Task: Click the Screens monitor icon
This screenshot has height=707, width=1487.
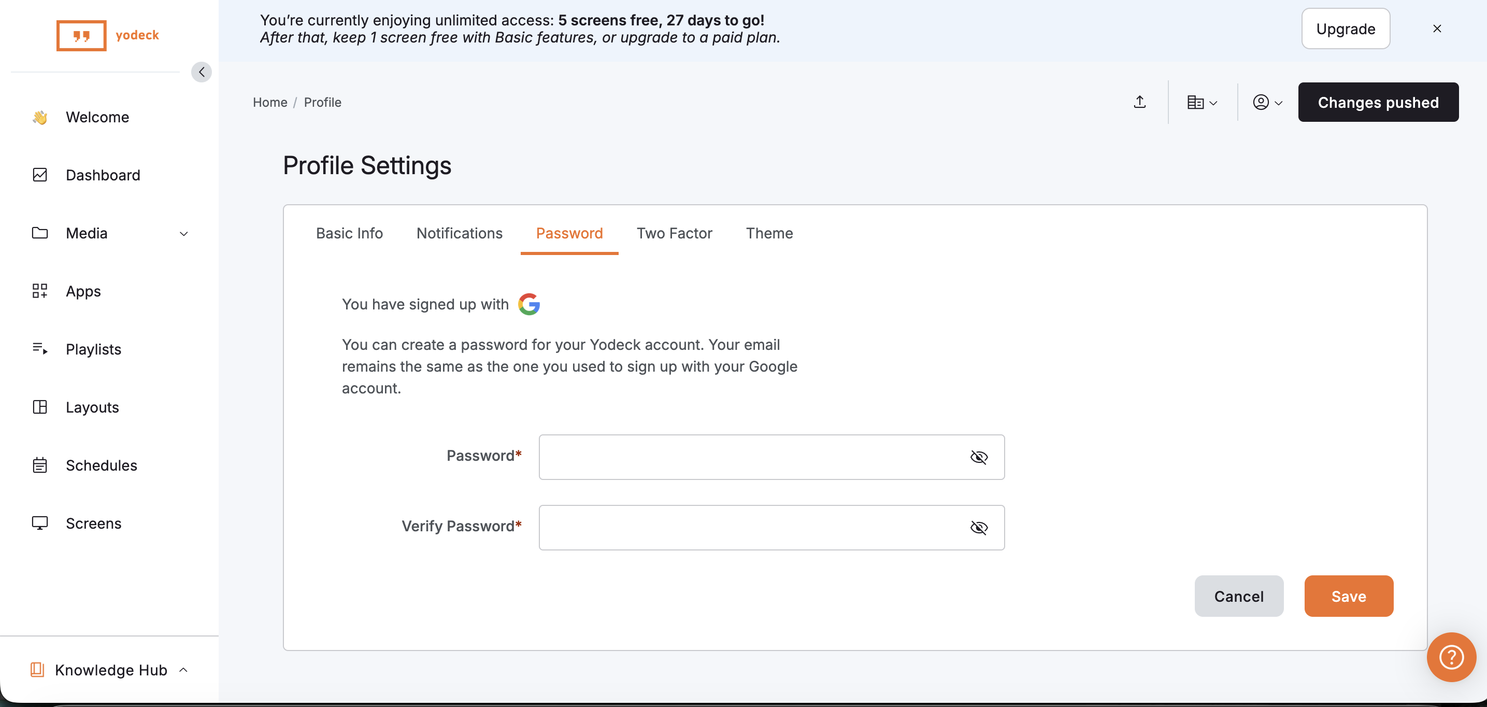Action: click(x=40, y=523)
